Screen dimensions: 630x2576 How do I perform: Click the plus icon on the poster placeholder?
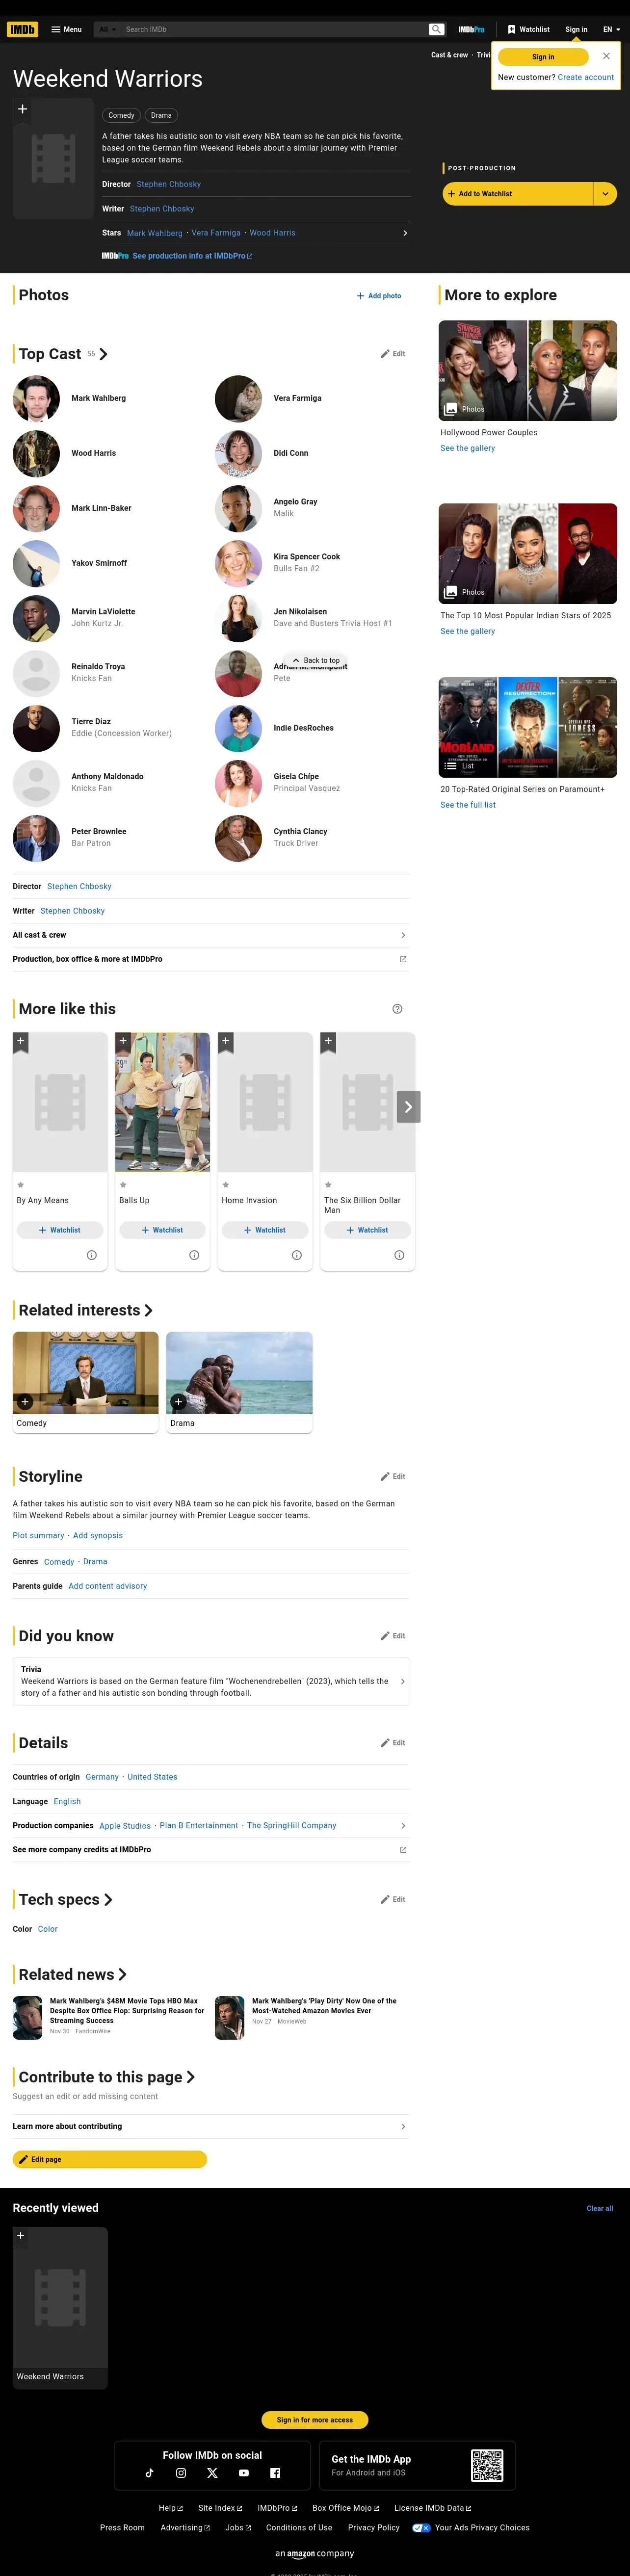(x=22, y=109)
